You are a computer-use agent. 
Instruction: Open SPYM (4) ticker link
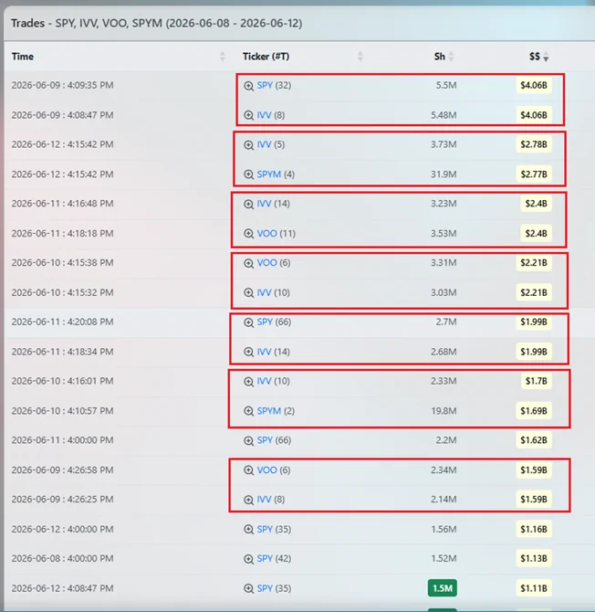click(x=268, y=174)
